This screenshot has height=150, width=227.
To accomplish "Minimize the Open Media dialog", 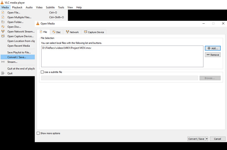I will tap(204, 23).
